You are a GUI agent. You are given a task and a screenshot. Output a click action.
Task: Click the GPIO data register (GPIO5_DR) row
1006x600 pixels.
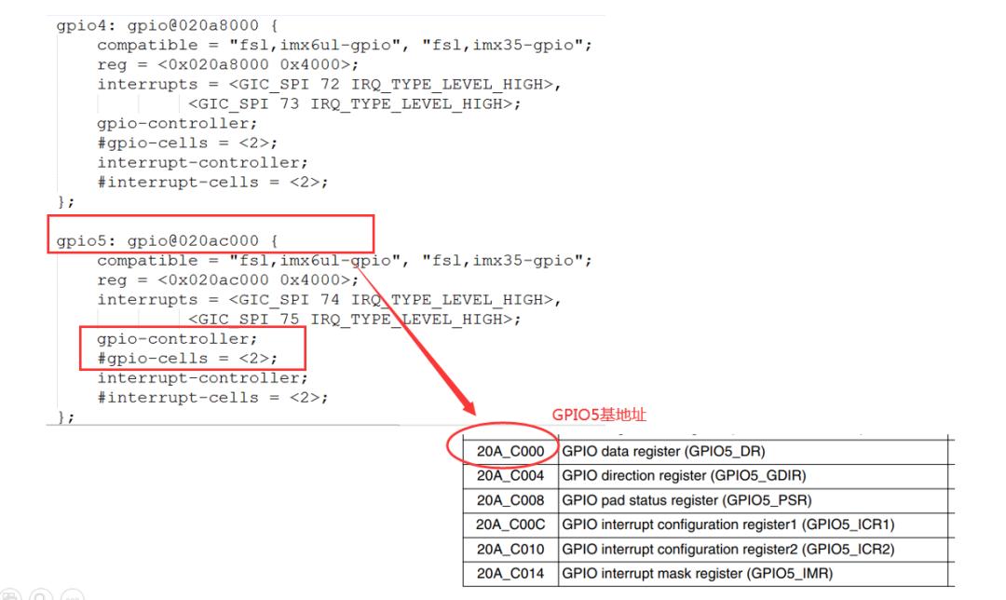pyautogui.click(x=709, y=452)
